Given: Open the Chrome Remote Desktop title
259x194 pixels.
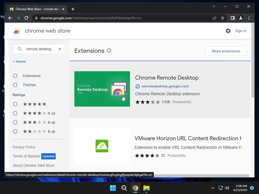Looking at the screenshot, I should [x=167, y=78].
